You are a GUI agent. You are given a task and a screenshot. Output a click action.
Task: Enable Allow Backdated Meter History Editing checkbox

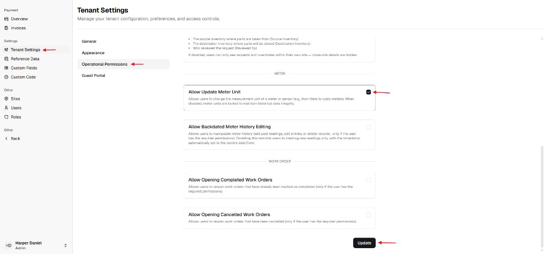[x=368, y=127]
